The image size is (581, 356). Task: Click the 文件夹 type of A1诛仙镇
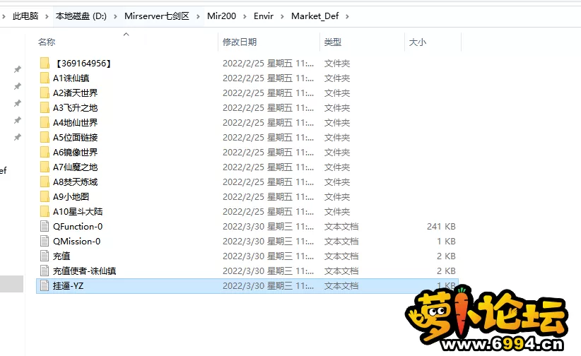[x=337, y=78]
